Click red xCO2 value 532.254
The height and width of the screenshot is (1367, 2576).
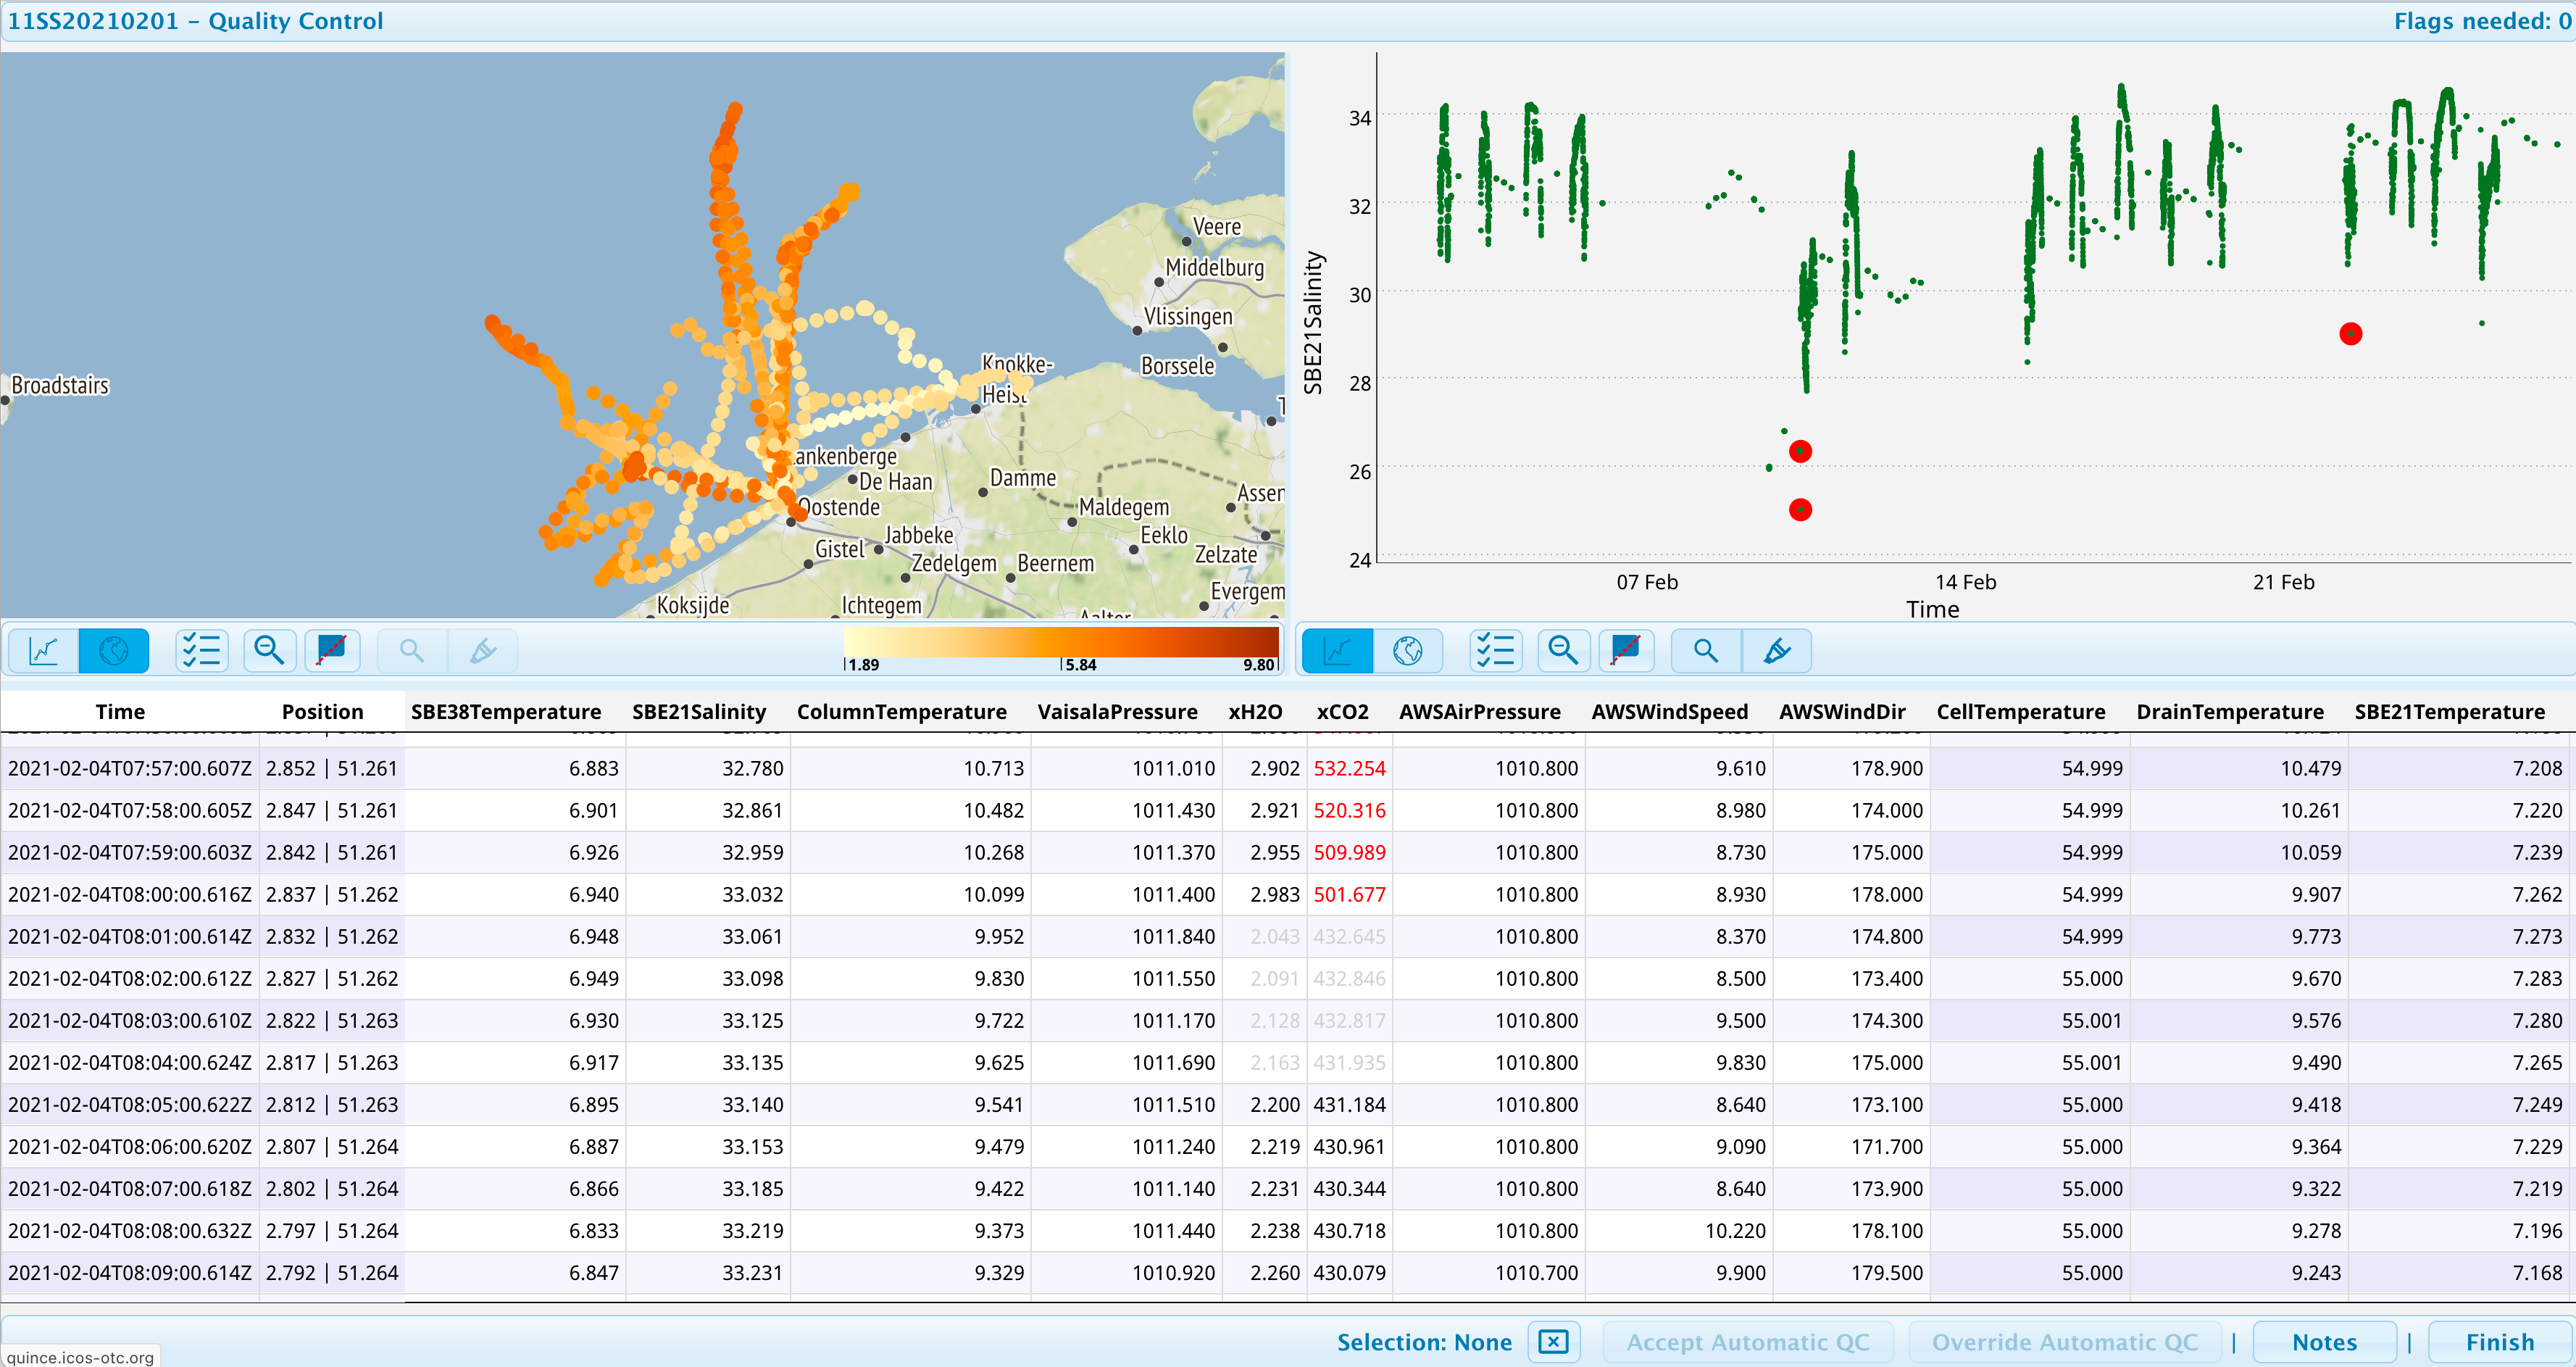tap(1349, 768)
